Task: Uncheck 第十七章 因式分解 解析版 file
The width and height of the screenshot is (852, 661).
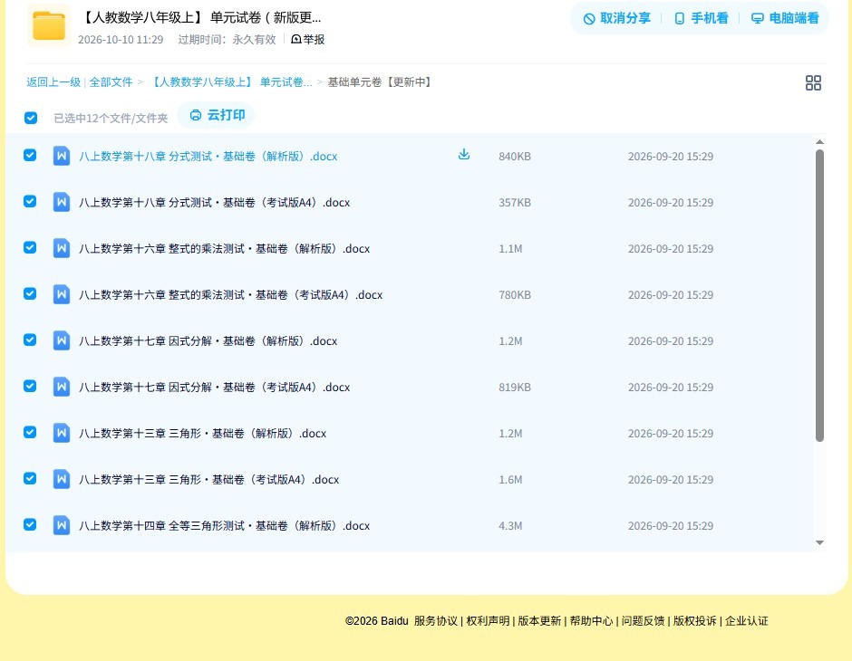Action: [x=30, y=340]
